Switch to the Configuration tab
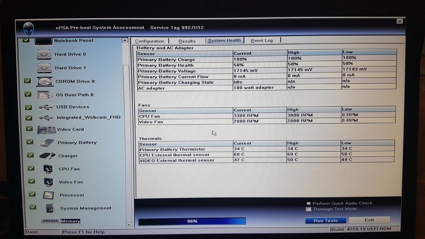 click(150, 41)
